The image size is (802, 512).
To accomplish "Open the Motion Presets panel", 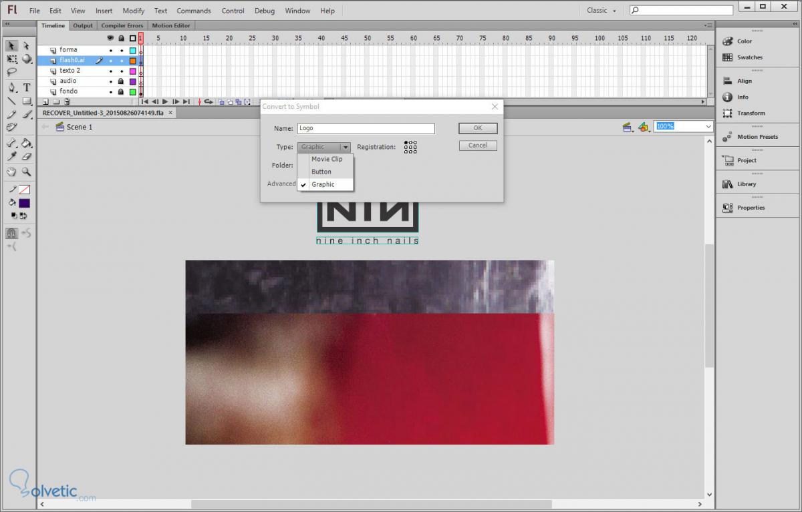I will coord(750,137).
